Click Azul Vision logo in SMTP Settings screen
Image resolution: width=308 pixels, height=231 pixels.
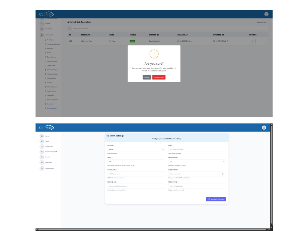47,128
